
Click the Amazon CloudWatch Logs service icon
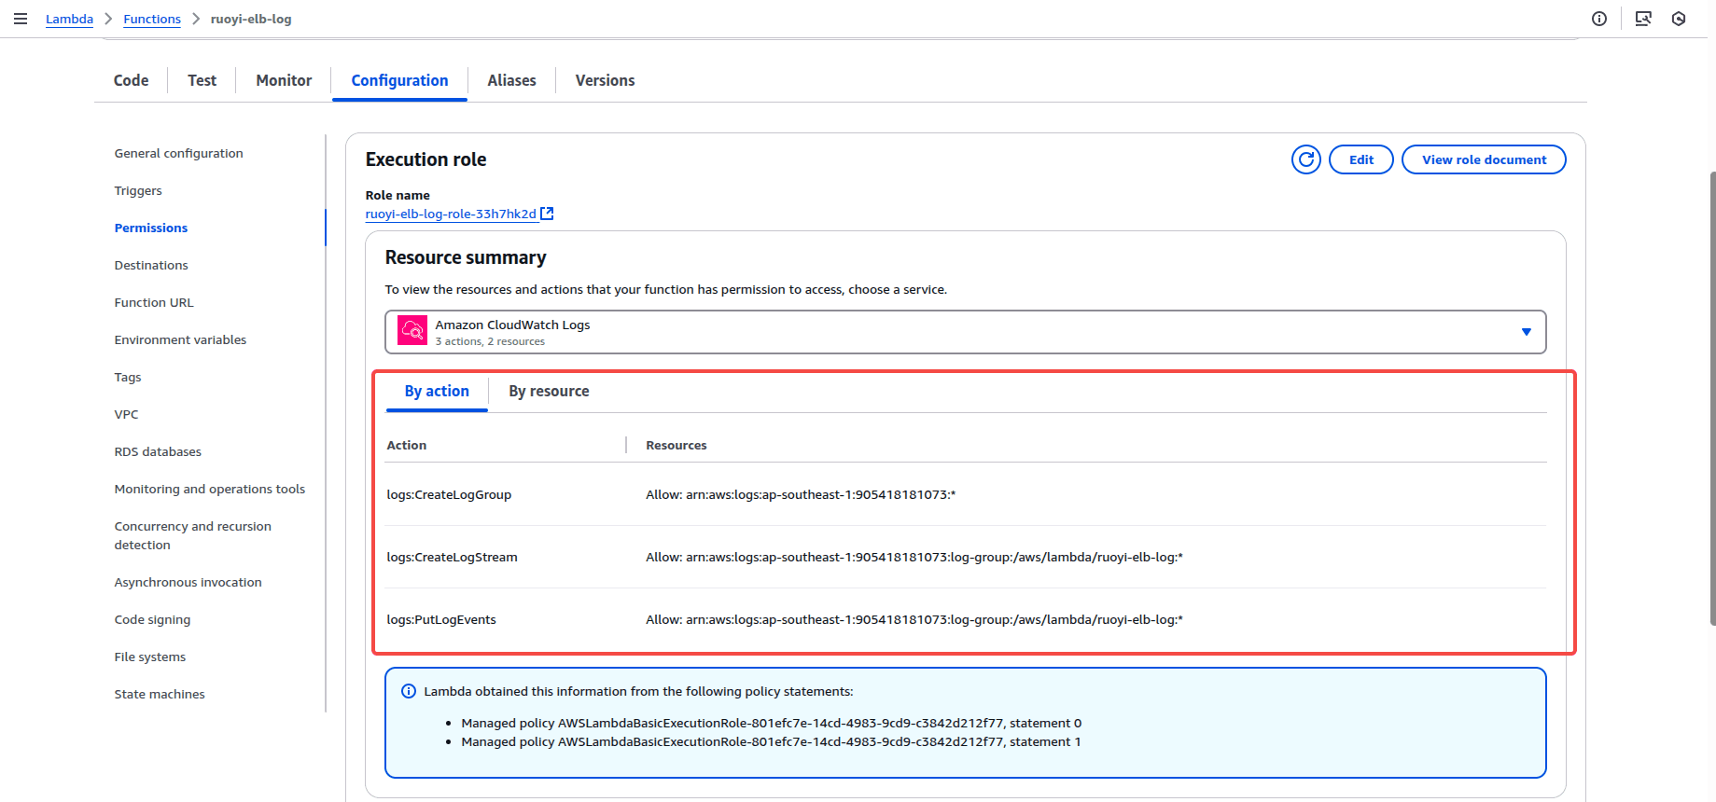[412, 331]
